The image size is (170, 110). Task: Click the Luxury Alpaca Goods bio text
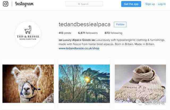(x=77, y=40)
